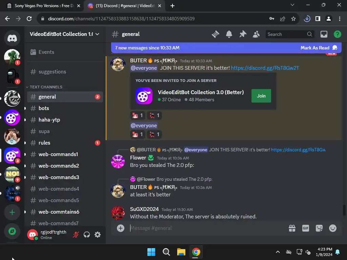Open the discord.gg/RsT8Gw2T invite link
This screenshot has width=347, height=260.
tap(265, 68)
